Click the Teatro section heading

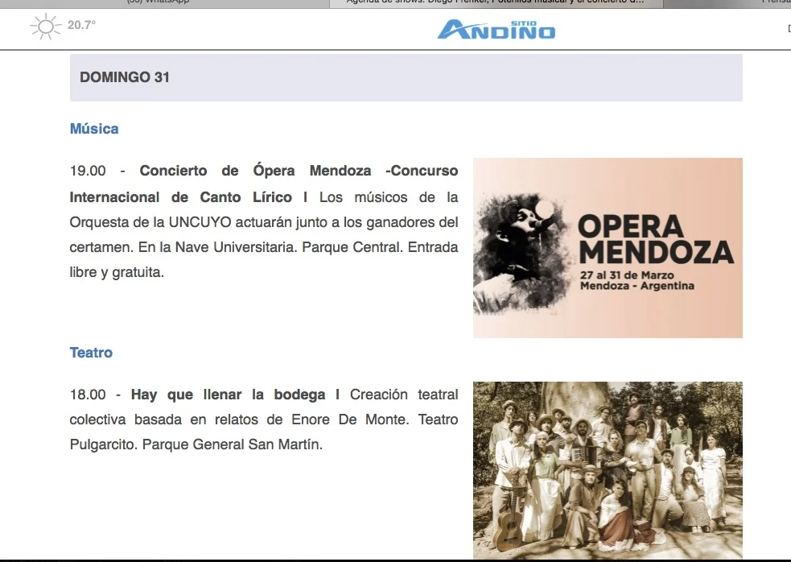pos(91,353)
